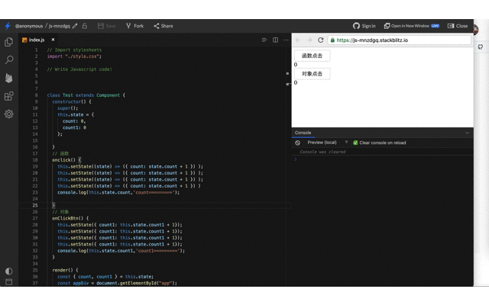Click the StackBlitz lightning logo

click(x=8, y=26)
